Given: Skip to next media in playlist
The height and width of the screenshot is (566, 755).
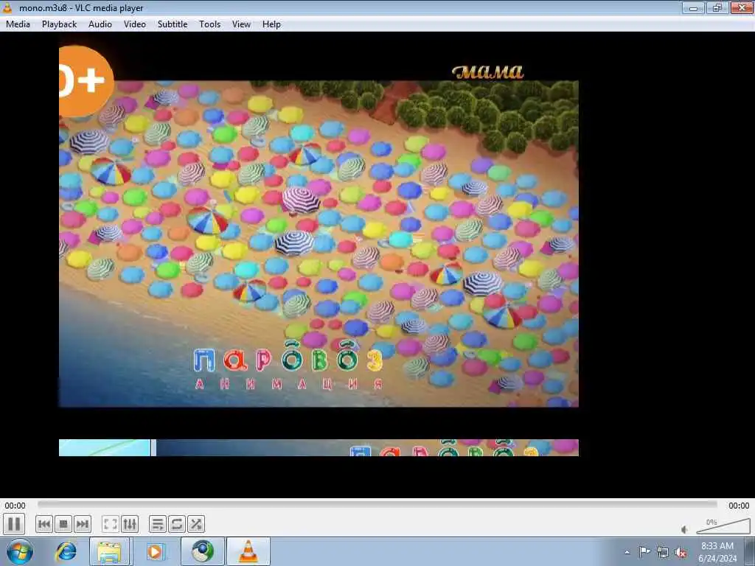Looking at the screenshot, I should click(83, 524).
